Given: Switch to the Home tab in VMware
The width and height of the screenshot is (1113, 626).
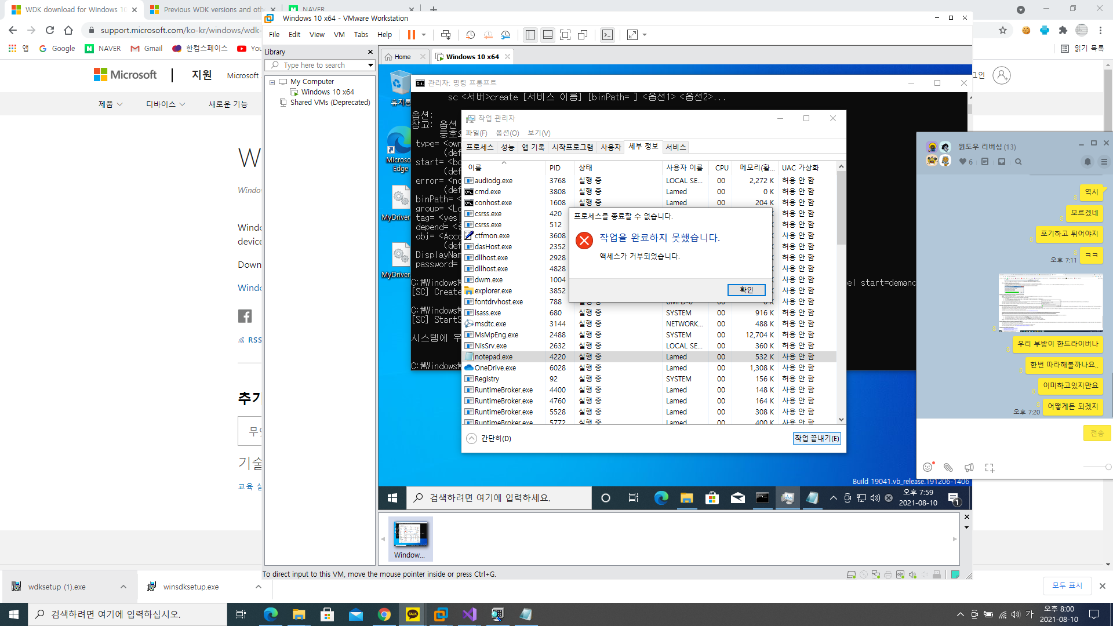Looking at the screenshot, I should 403,57.
